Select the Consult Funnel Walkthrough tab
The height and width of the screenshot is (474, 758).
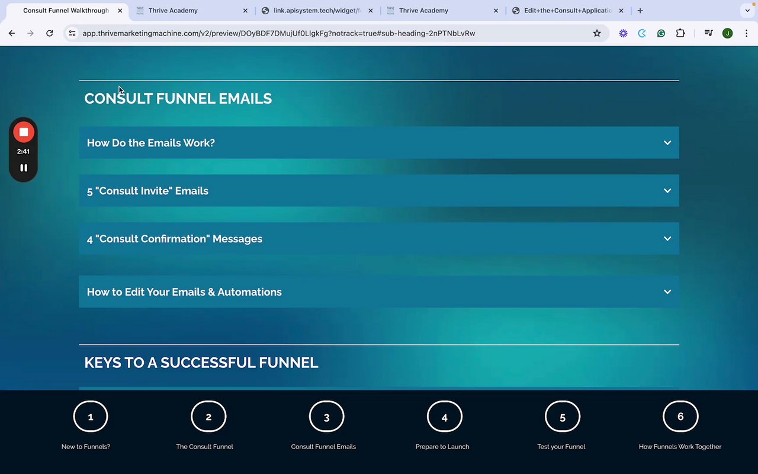coord(66,11)
